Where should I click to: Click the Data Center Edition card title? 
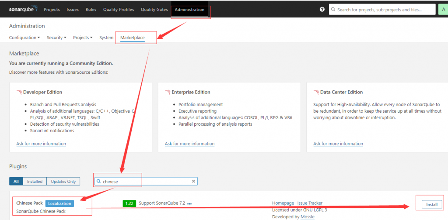pyautogui.click(x=341, y=92)
